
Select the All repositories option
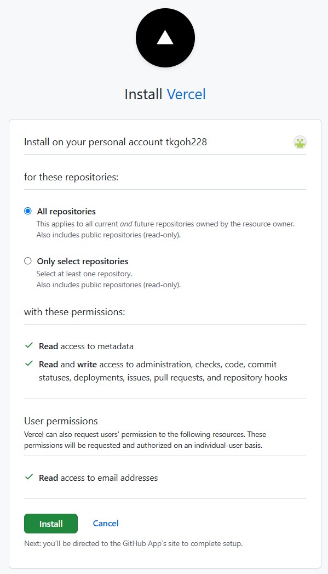[x=27, y=211]
